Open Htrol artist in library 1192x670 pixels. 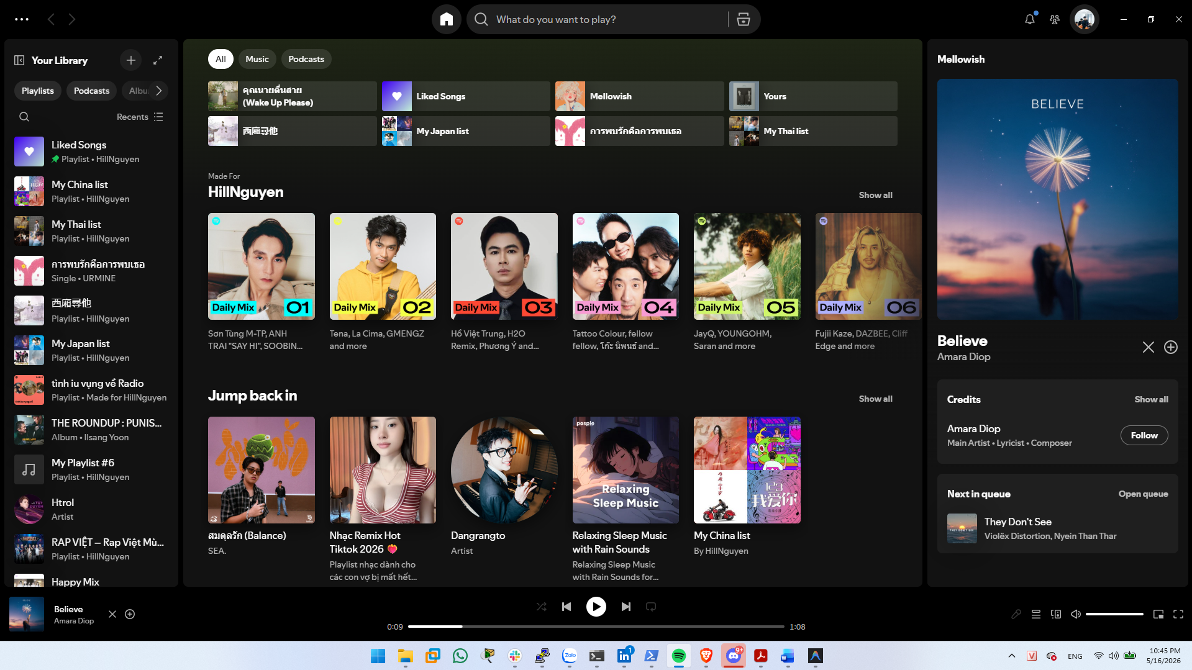tap(91, 509)
